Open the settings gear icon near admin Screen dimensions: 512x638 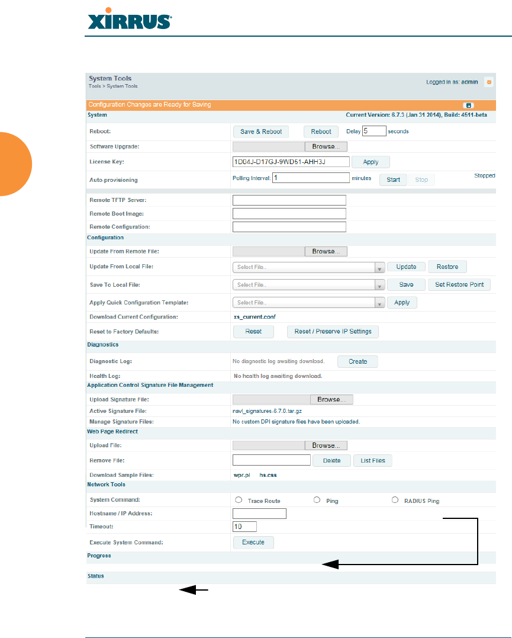[x=489, y=82]
